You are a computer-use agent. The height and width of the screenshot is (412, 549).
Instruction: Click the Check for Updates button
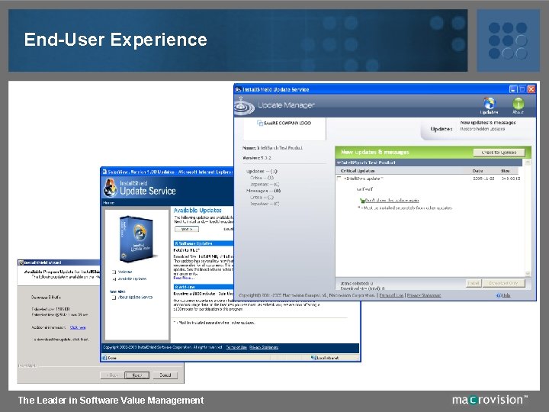499,153
